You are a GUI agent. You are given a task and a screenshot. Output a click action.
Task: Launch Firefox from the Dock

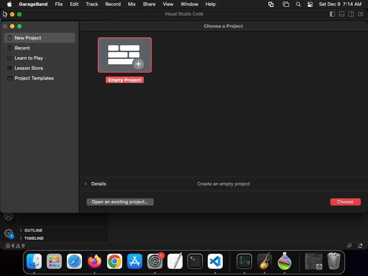click(x=95, y=262)
